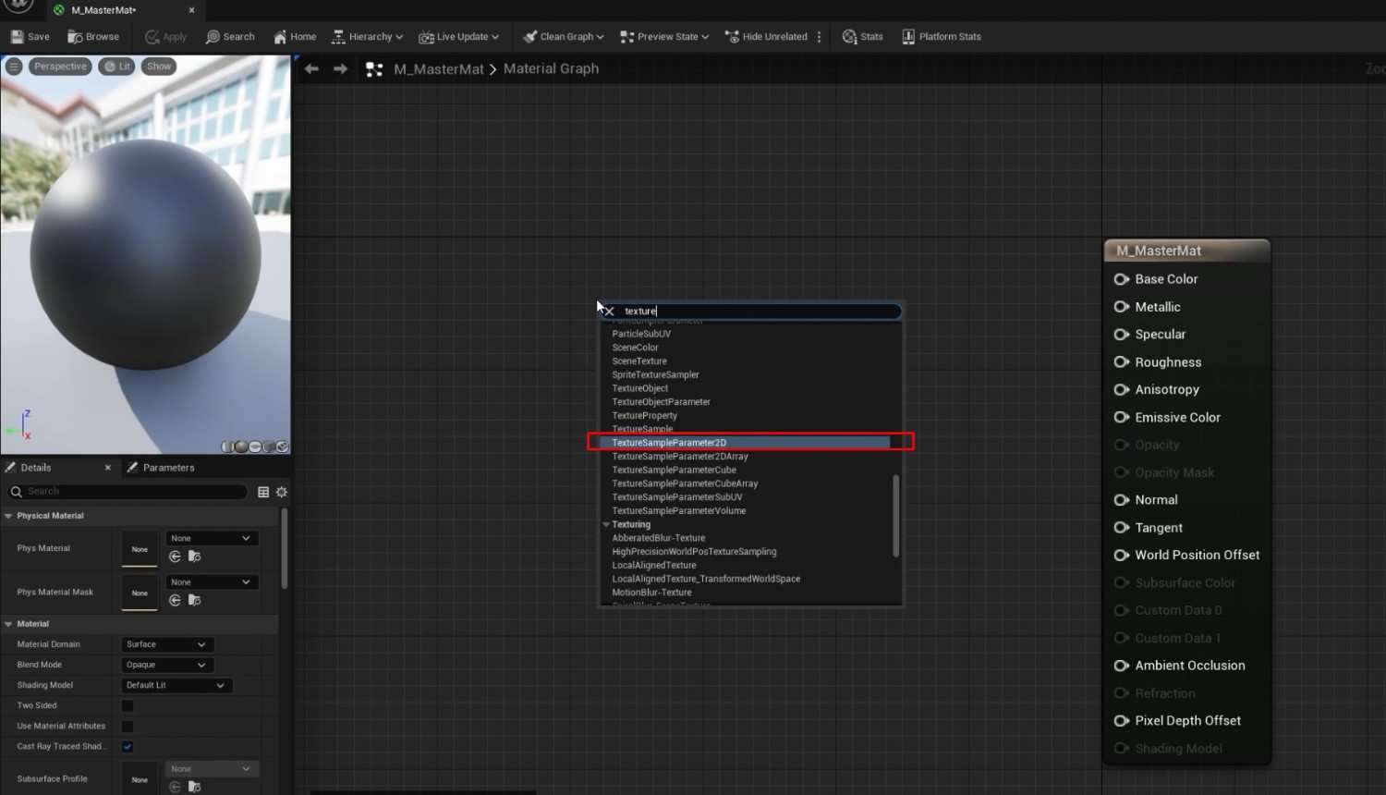Click the Ambient Occlusion input pin
The width and height of the screenshot is (1386, 795).
(1122, 666)
